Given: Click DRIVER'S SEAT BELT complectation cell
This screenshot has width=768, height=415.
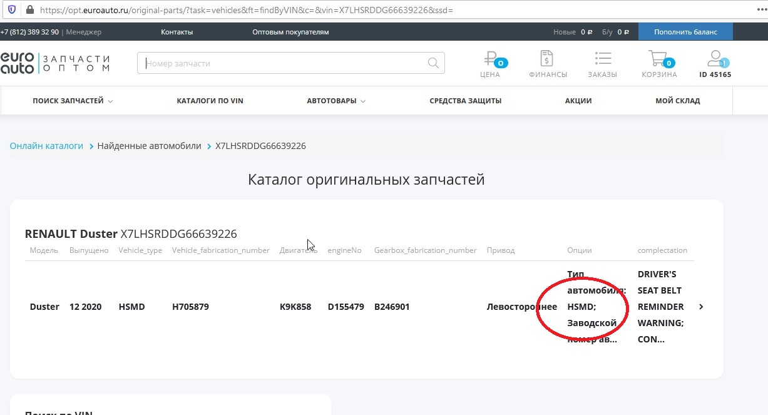Looking at the screenshot, I should [661, 307].
